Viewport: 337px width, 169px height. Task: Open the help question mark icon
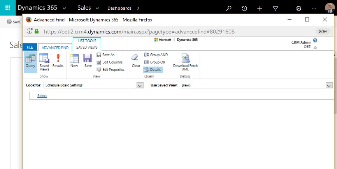pos(315,40)
